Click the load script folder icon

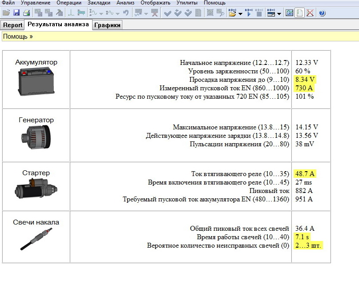(232, 13)
